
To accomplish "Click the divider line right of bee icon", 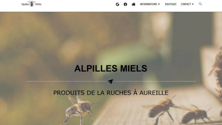I will coord(156,81).
